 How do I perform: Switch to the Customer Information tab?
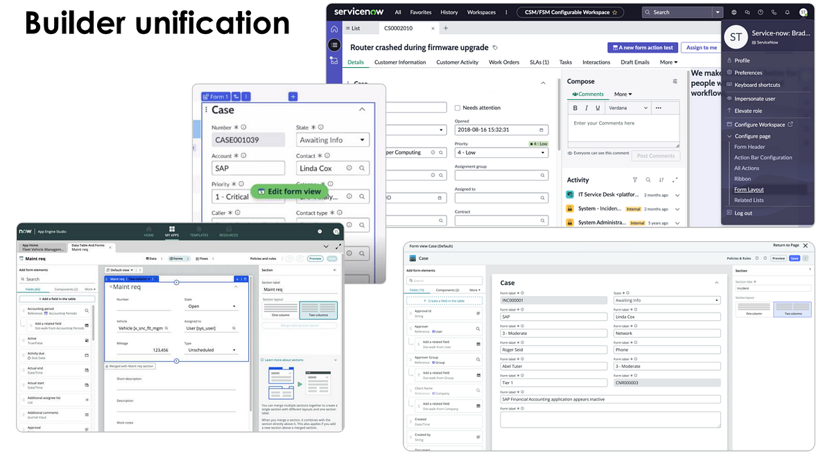401,62
